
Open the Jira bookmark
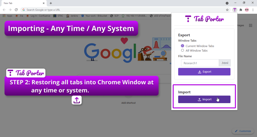19,16
